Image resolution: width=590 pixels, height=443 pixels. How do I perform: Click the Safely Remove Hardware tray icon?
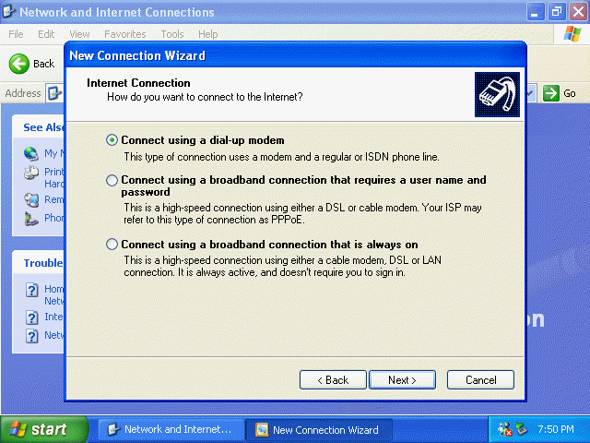click(x=522, y=429)
